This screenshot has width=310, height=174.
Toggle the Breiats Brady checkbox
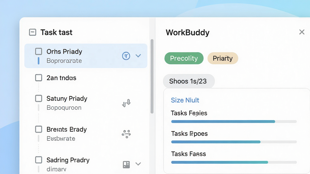(38, 129)
